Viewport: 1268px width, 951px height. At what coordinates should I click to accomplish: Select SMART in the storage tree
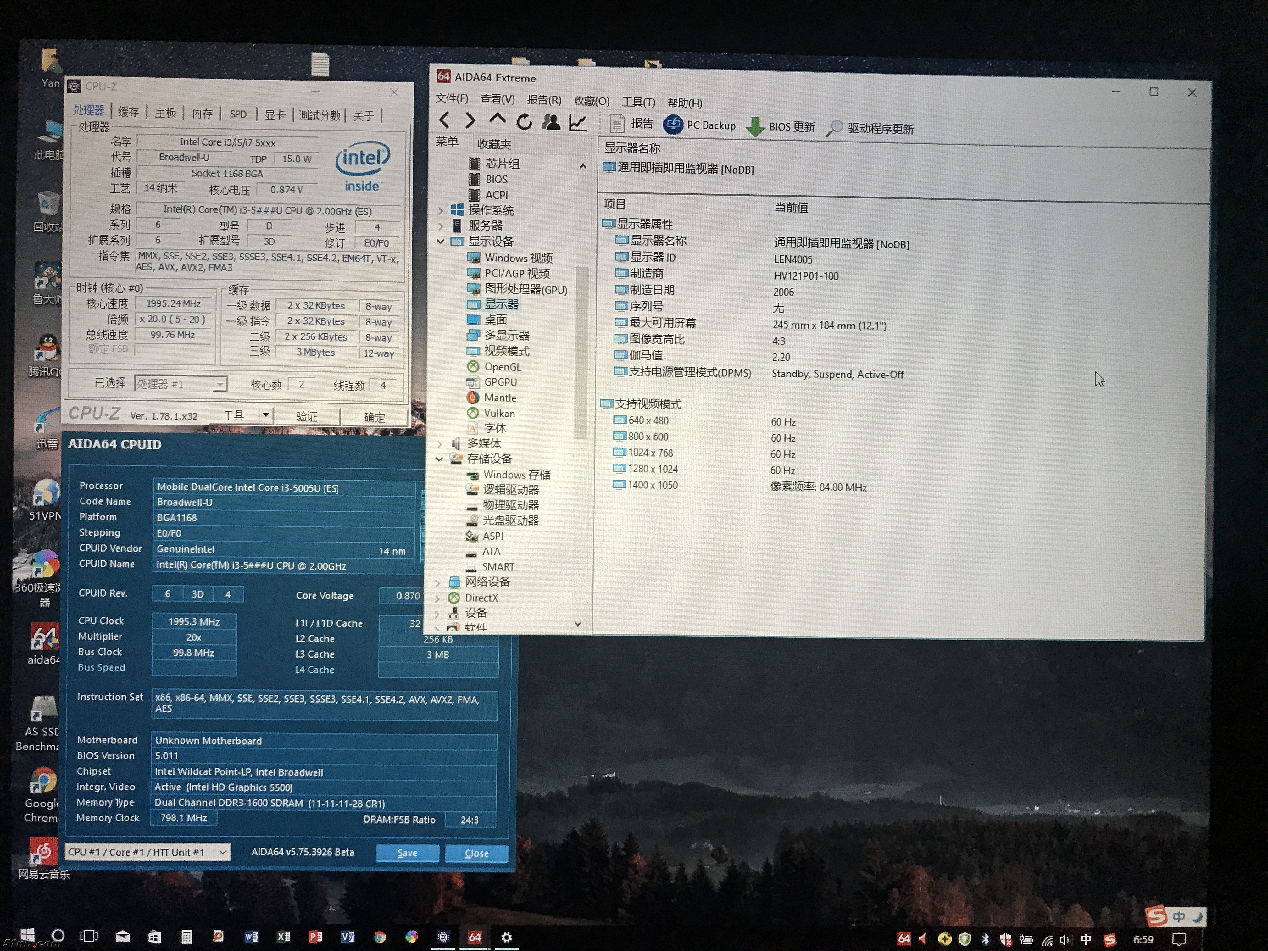(x=490, y=567)
